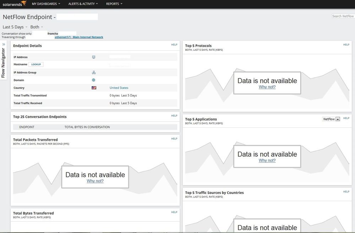Open the United States country link
The image size is (355, 233).
pos(119,88)
